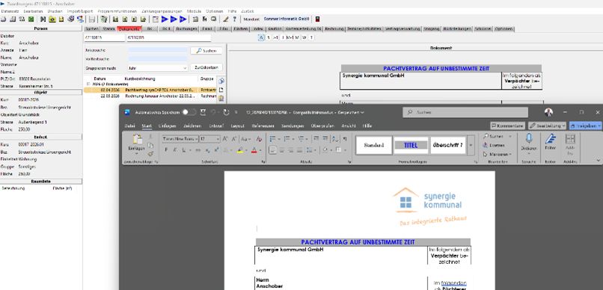Viewport: 603px width, 290px height.
Task: Click the user account avatar in Word
Action: pyautogui.click(x=549, y=112)
